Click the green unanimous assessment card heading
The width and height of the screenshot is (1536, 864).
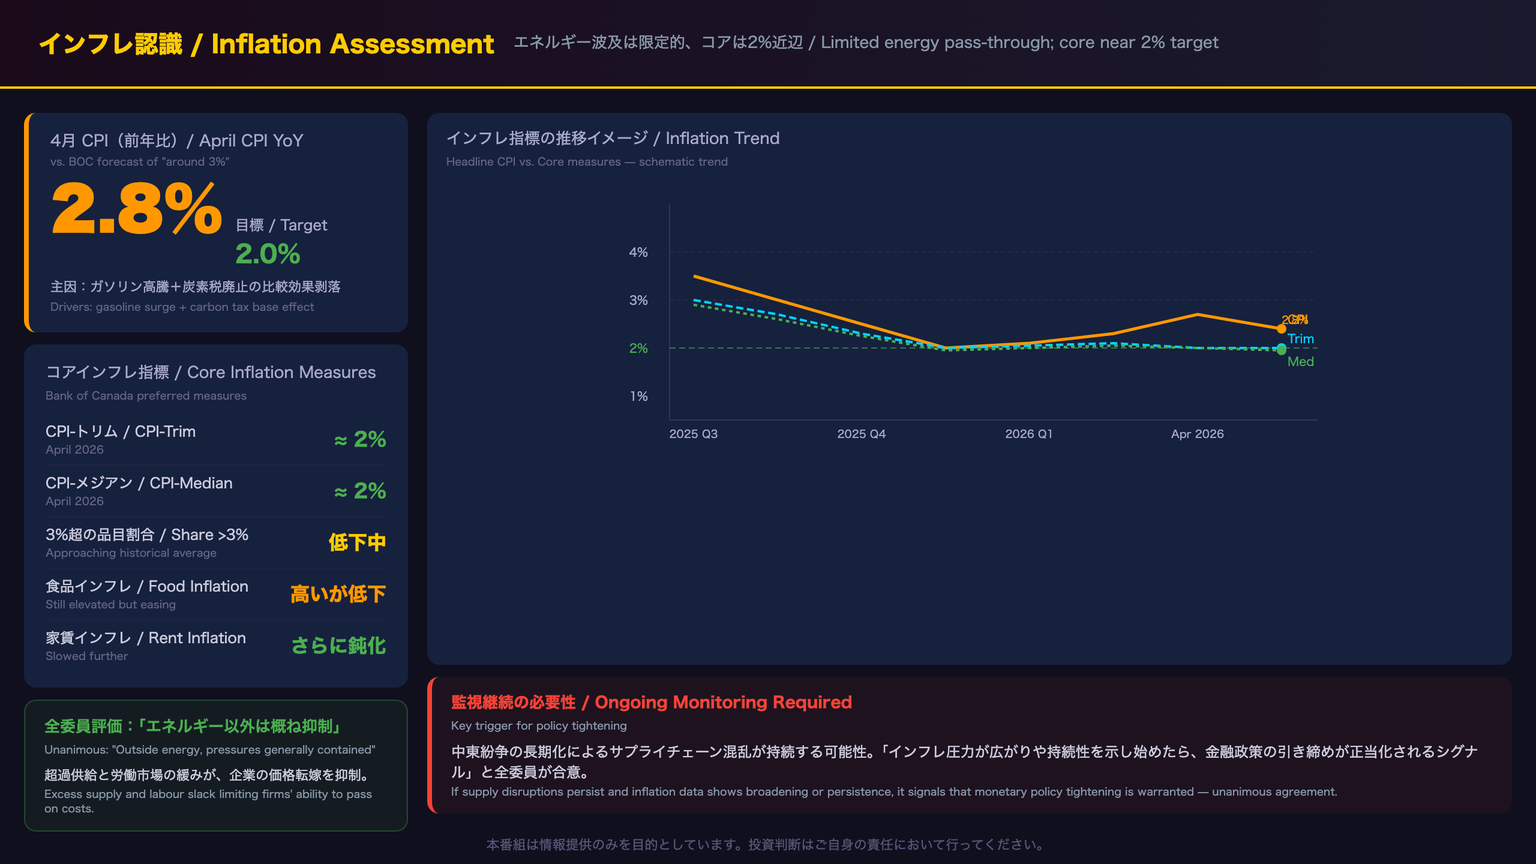pos(193,726)
